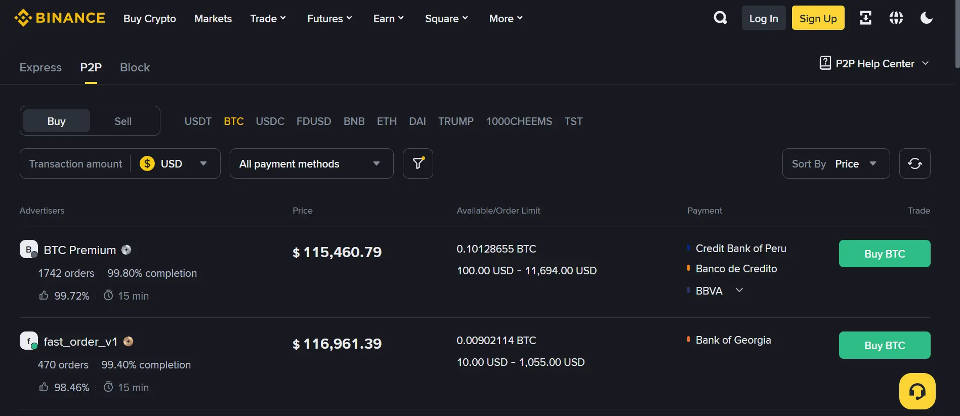Expand more payment methods beside BBVA
The height and width of the screenshot is (416, 960).
(739, 290)
